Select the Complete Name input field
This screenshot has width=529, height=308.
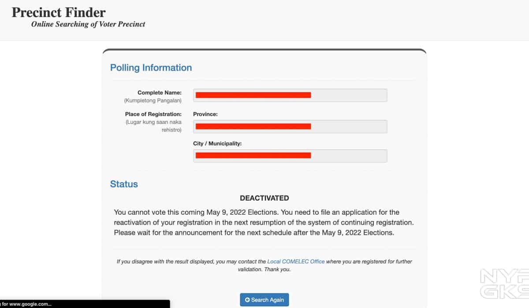pyautogui.click(x=290, y=95)
